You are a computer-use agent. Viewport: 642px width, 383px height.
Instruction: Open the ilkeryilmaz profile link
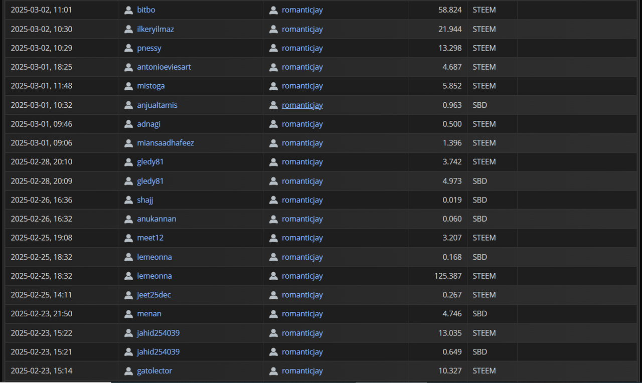click(155, 29)
